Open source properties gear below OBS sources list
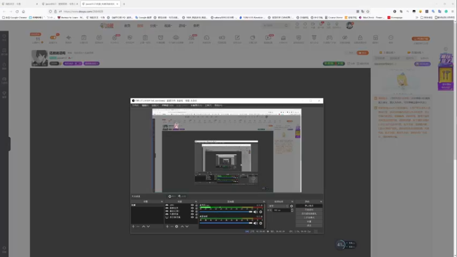 click(x=177, y=226)
